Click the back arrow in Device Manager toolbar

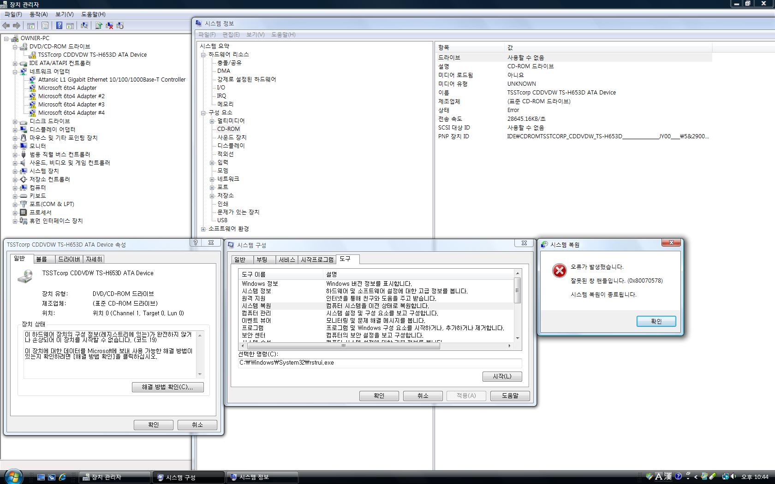[x=6, y=26]
